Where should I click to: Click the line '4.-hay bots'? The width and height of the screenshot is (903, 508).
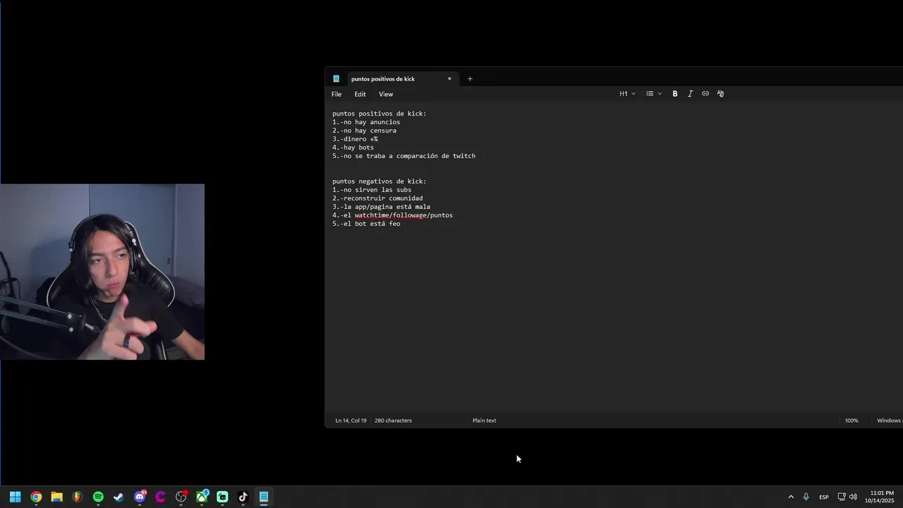353,147
